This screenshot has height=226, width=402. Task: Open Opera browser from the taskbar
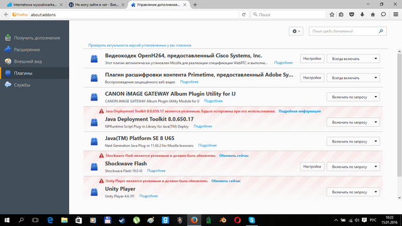(237, 220)
